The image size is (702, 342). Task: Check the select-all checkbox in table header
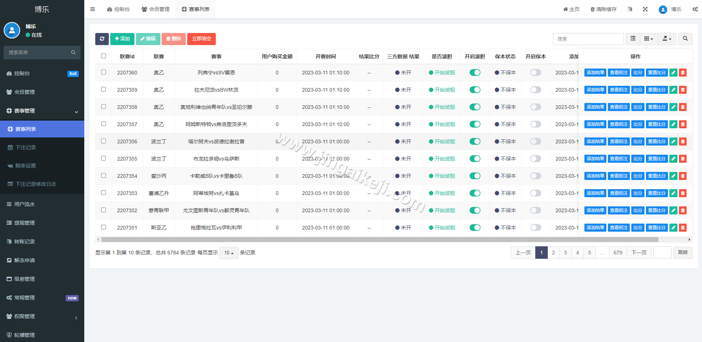[104, 56]
